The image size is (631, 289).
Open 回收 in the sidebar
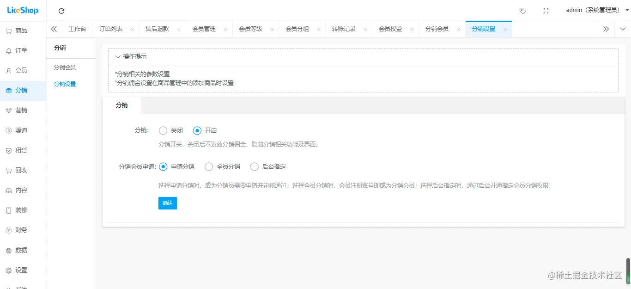click(23, 170)
